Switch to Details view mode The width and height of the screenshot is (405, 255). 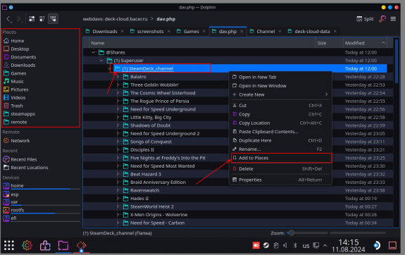[54, 18]
